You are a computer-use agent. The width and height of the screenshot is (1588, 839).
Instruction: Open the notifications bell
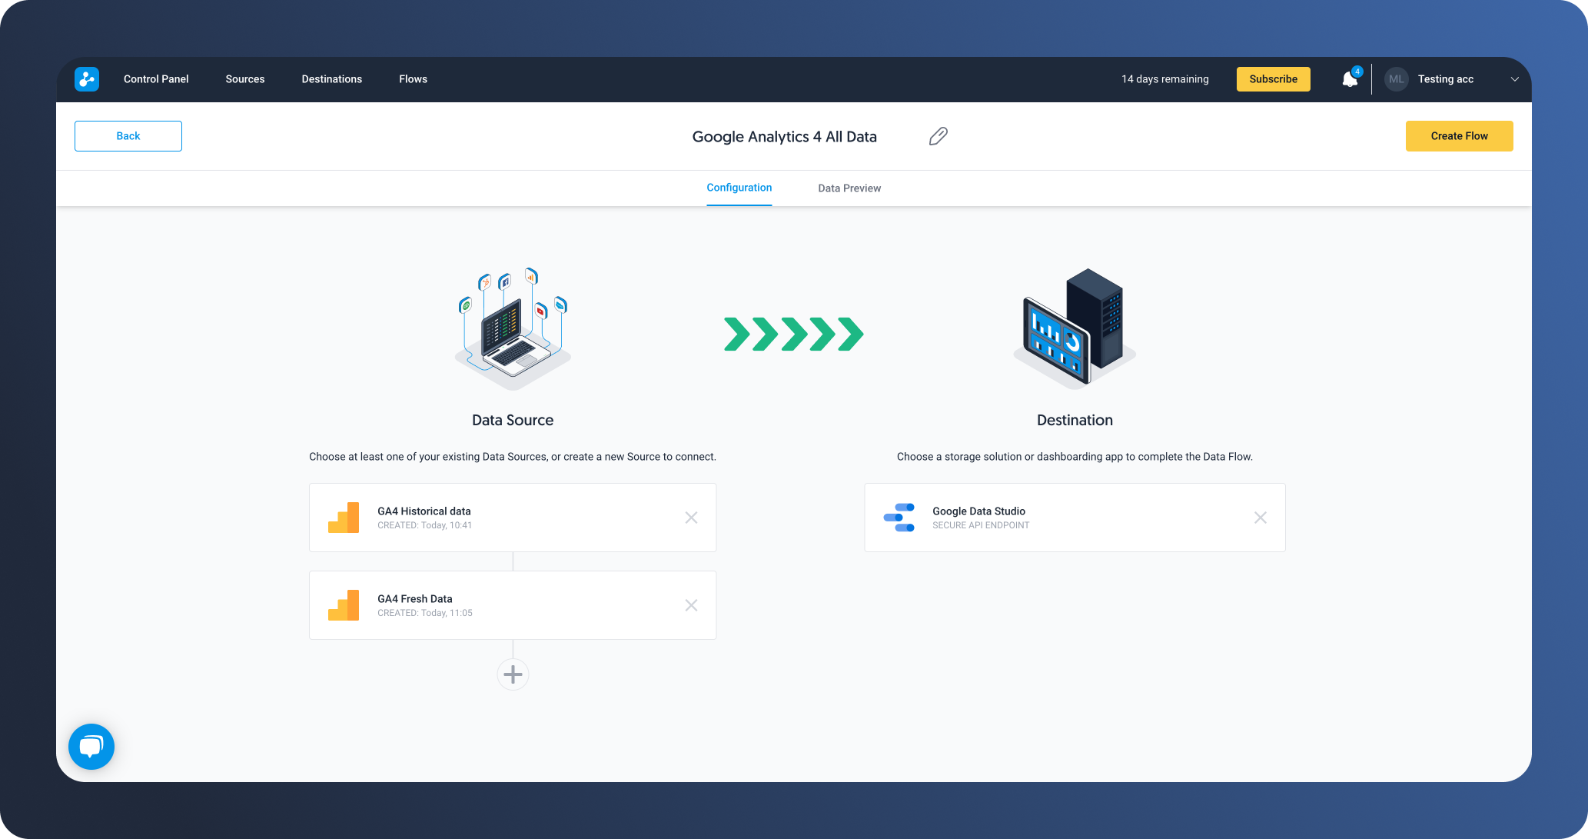1350,79
